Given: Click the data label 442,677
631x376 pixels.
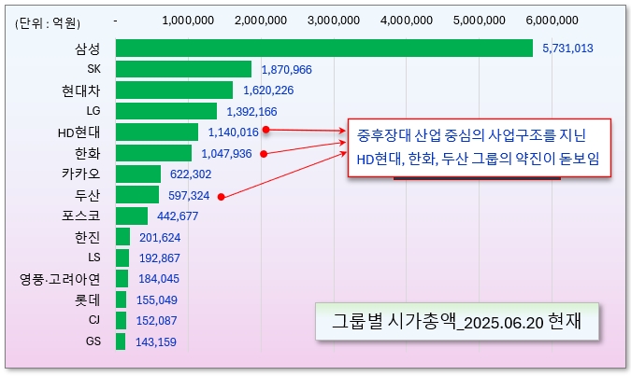Looking at the screenshot, I should [x=178, y=216].
